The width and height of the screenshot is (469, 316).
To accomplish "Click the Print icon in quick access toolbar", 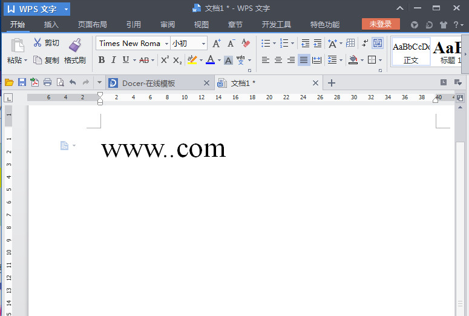I will [47, 82].
